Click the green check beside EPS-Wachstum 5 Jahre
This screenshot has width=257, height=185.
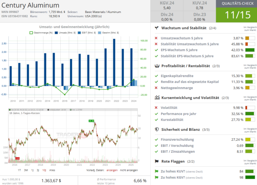[156, 50]
